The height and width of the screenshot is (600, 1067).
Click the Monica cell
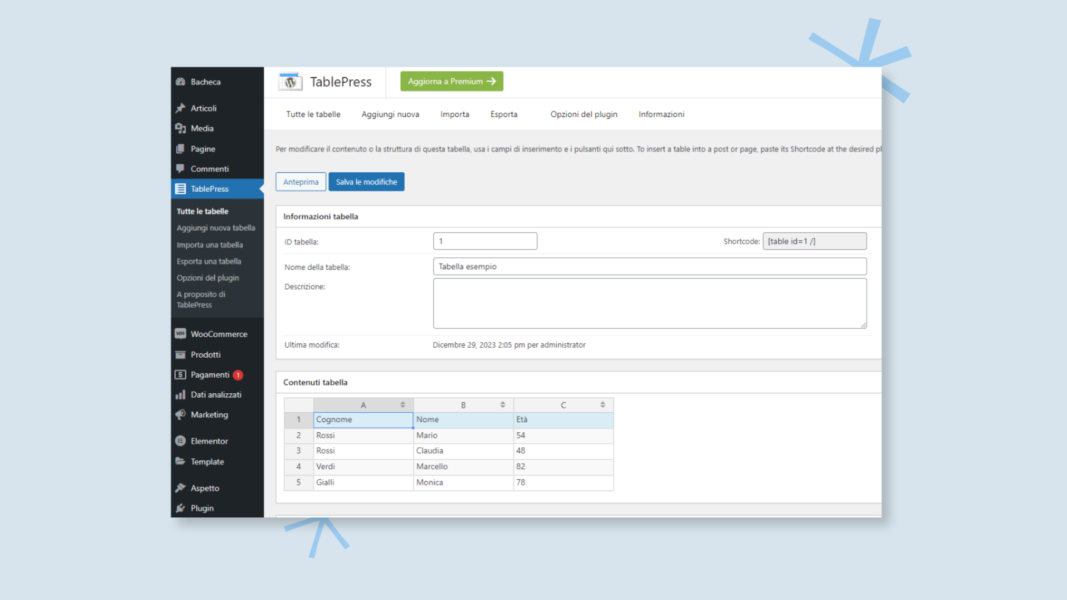(x=463, y=482)
